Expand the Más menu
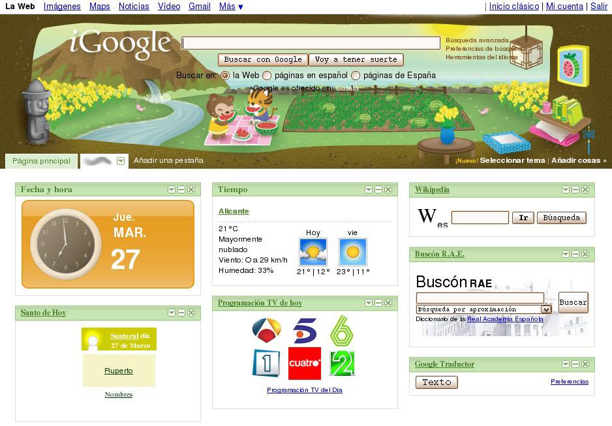The image size is (612, 426). (231, 7)
